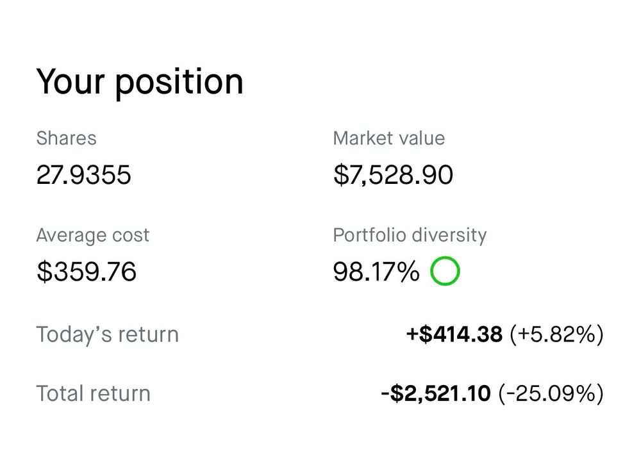The image size is (641, 476).
Task: Click the green portfolio diversity circle icon
Action: (445, 272)
